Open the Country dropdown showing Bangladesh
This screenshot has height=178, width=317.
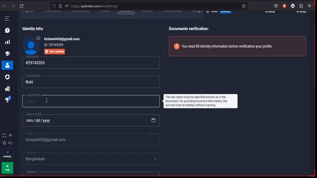pyautogui.click(x=91, y=159)
